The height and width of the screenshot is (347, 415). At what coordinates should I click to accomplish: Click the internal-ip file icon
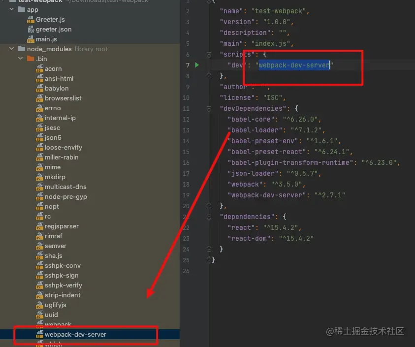tap(39, 118)
